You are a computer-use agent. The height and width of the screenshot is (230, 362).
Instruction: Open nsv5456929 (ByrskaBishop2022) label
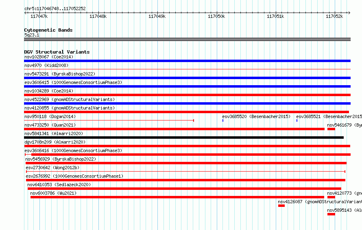61,159
